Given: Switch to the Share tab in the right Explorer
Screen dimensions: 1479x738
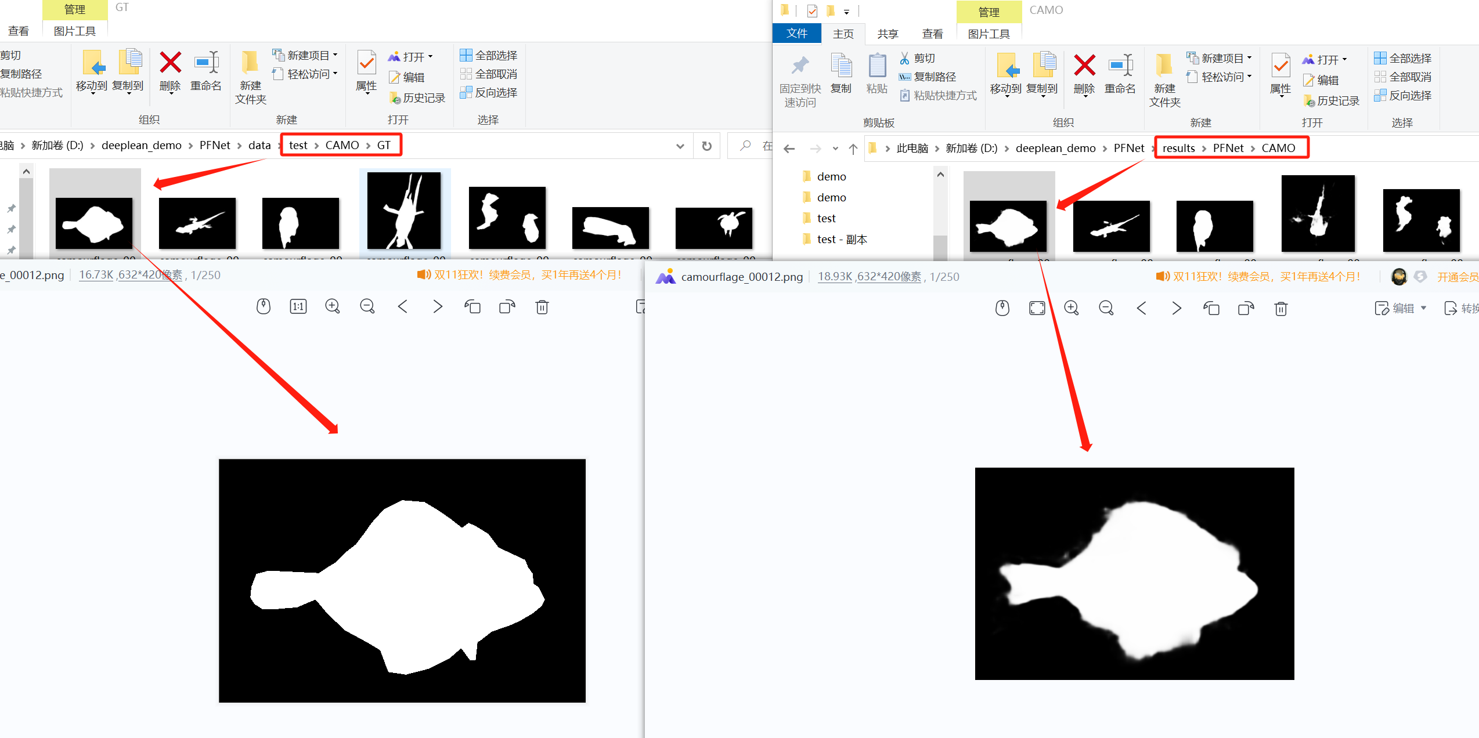Looking at the screenshot, I should (887, 34).
